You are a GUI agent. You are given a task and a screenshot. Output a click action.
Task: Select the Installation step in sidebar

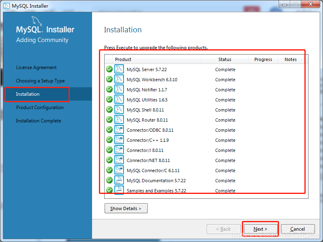(x=27, y=94)
